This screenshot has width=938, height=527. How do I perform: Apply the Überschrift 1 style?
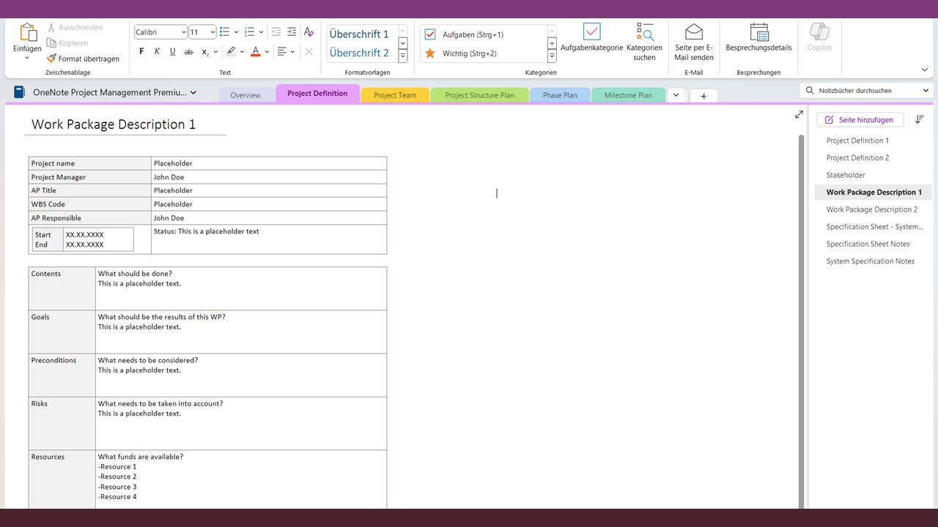click(x=359, y=34)
